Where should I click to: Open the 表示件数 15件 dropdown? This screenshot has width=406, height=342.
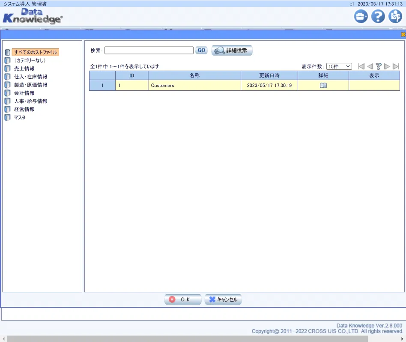[x=339, y=66]
